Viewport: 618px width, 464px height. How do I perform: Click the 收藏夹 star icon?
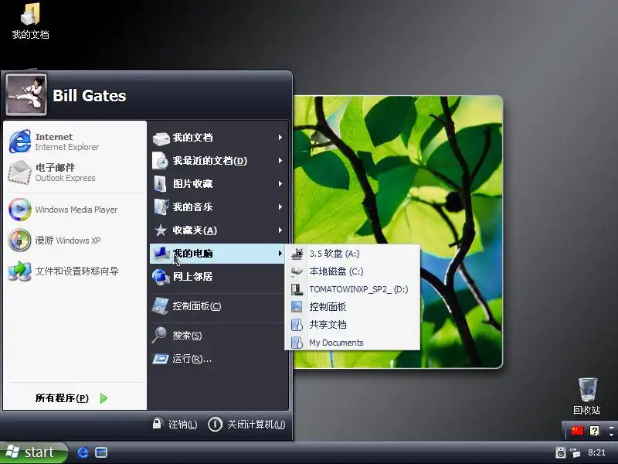[161, 230]
